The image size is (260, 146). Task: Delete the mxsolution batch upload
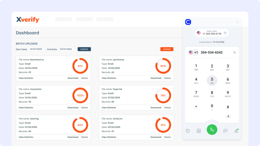pyautogui.click(x=84, y=107)
